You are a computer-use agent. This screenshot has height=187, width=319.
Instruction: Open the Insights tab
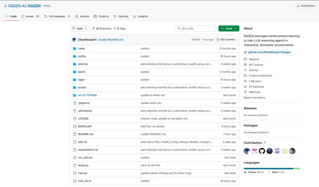[141, 16]
